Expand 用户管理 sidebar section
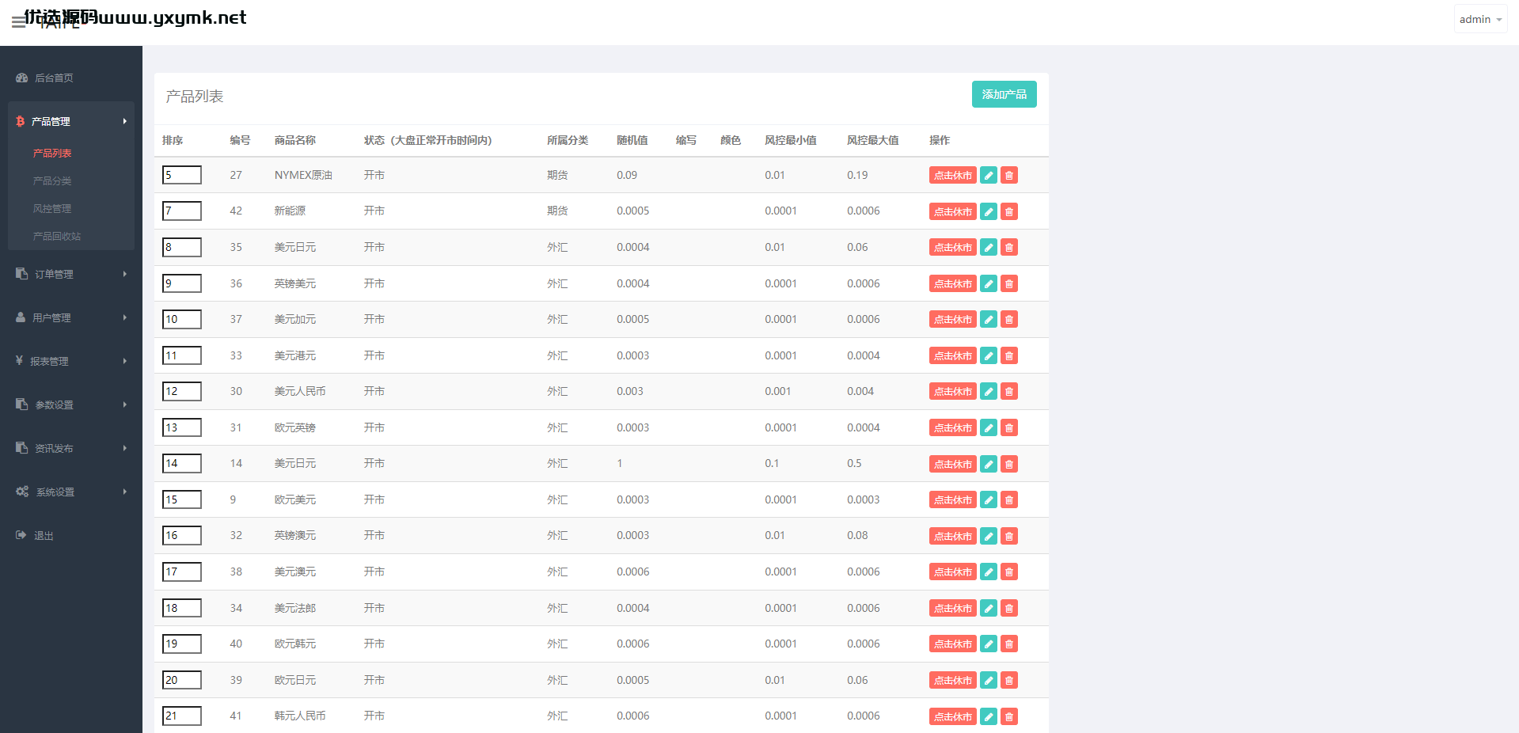1519x733 pixels. coord(71,317)
